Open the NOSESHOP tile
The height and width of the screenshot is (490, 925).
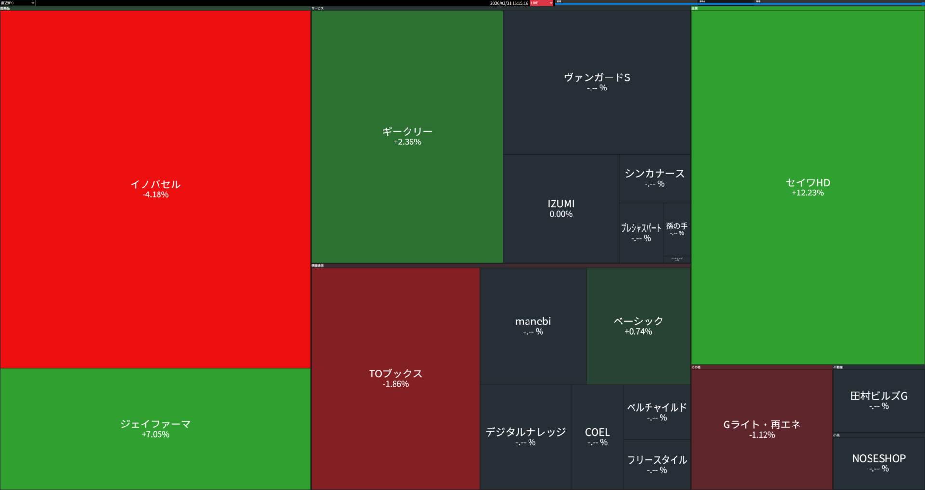(x=878, y=463)
